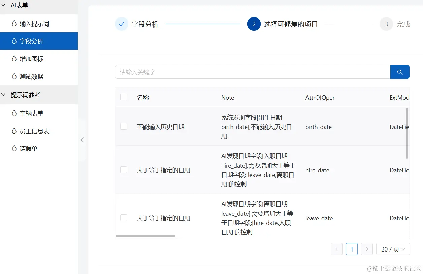Open 增加图标 menu item
Viewport: 423px width, 274px height.
(x=39, y=59)
